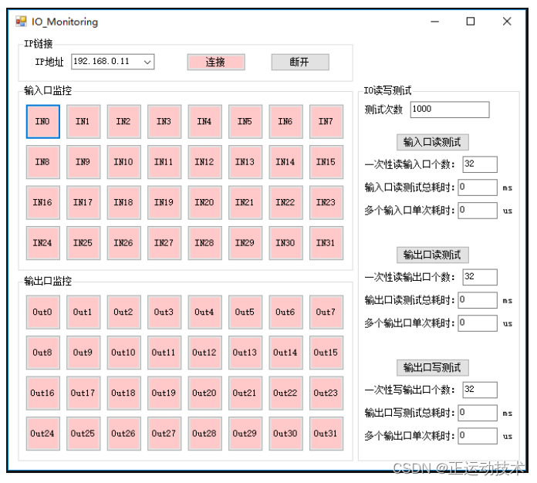Toggle output Out11
Image resolution: width=537 pixels, height=483 pixels.
click(164, 353)
